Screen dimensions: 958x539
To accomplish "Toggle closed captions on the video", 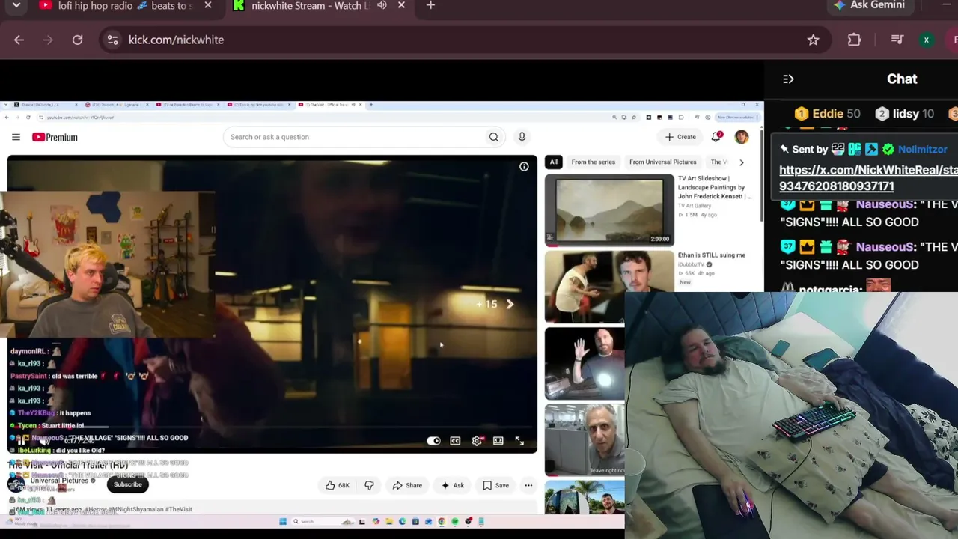I will [455, 441].
